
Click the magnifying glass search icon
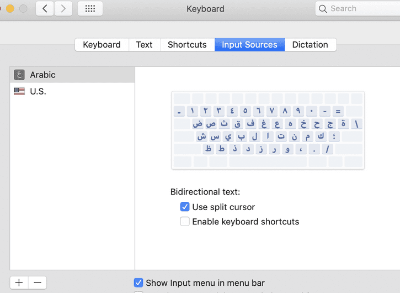coord(323,9)
